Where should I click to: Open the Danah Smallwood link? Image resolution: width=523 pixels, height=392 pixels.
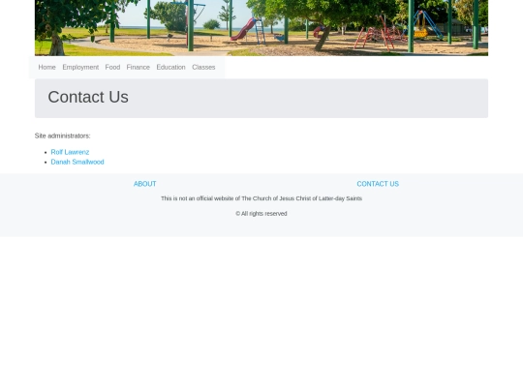77,162
